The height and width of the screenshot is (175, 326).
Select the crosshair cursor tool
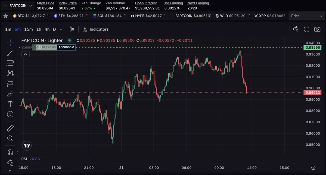click(10, 43)
